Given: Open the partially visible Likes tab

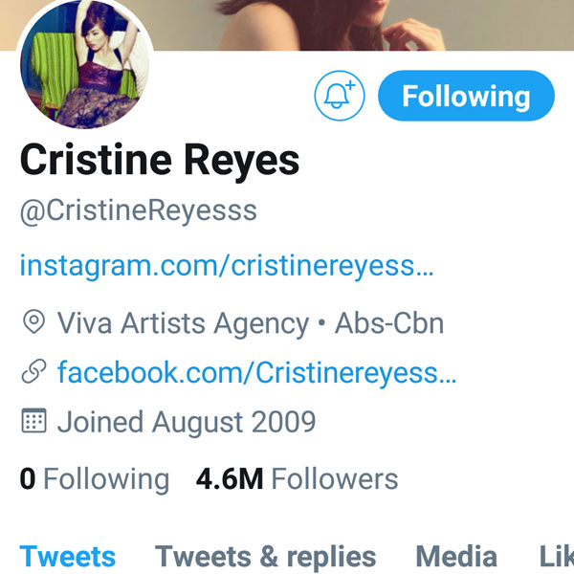Looking at the screenshot, I should tap(557, 557).
